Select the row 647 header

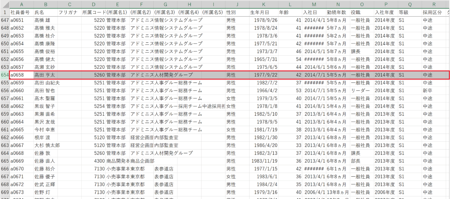click(5, 20)
